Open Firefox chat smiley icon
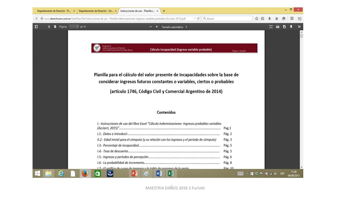The width and height of the screenshot is (350, 197). point(284,19)
